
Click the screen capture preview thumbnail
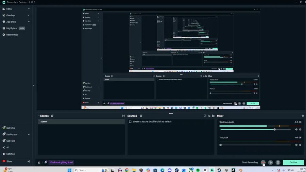[171, 58]
